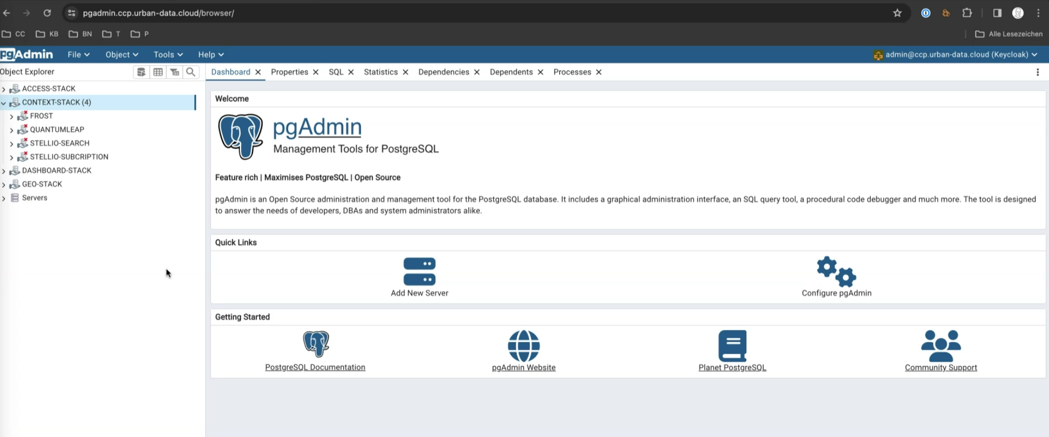The image size is (1049, 437).
Task: Switch to the Statistics tab
Action: 381,72
